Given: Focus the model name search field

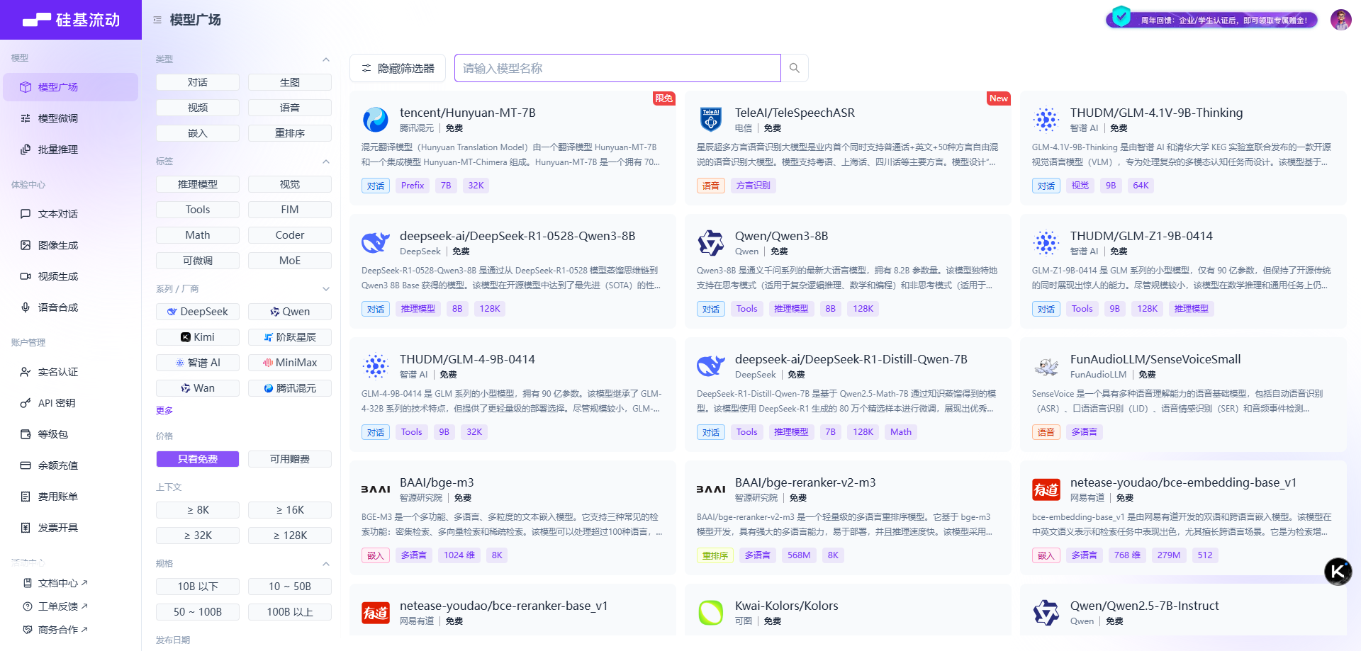Looking at the screenshot, I should click(617, 68).
